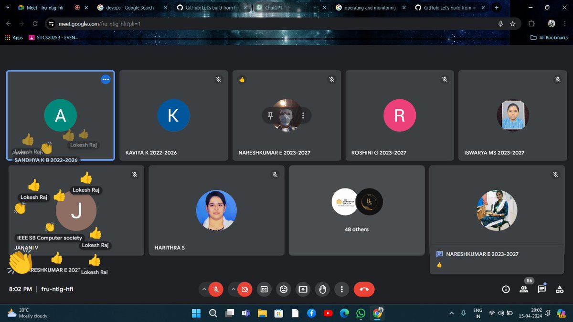Image resolution: width=573 pixels, height=322 pixels.
Task: Open the SITCS2025B bookmark
Action: point(53,37)
